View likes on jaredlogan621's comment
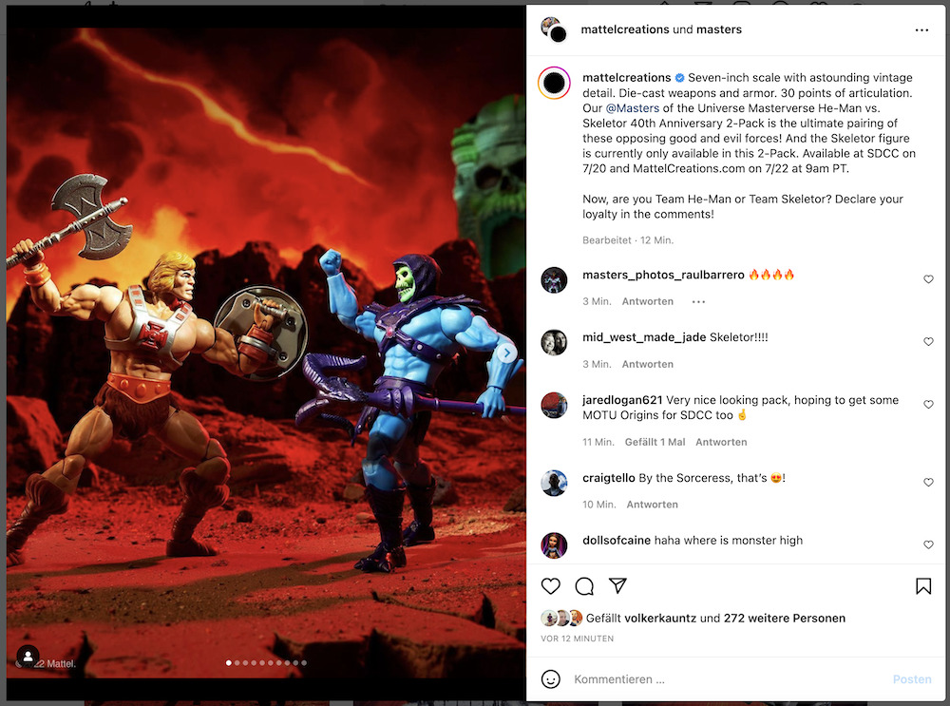This screenshot has height=706, width=950. (655, 442)
